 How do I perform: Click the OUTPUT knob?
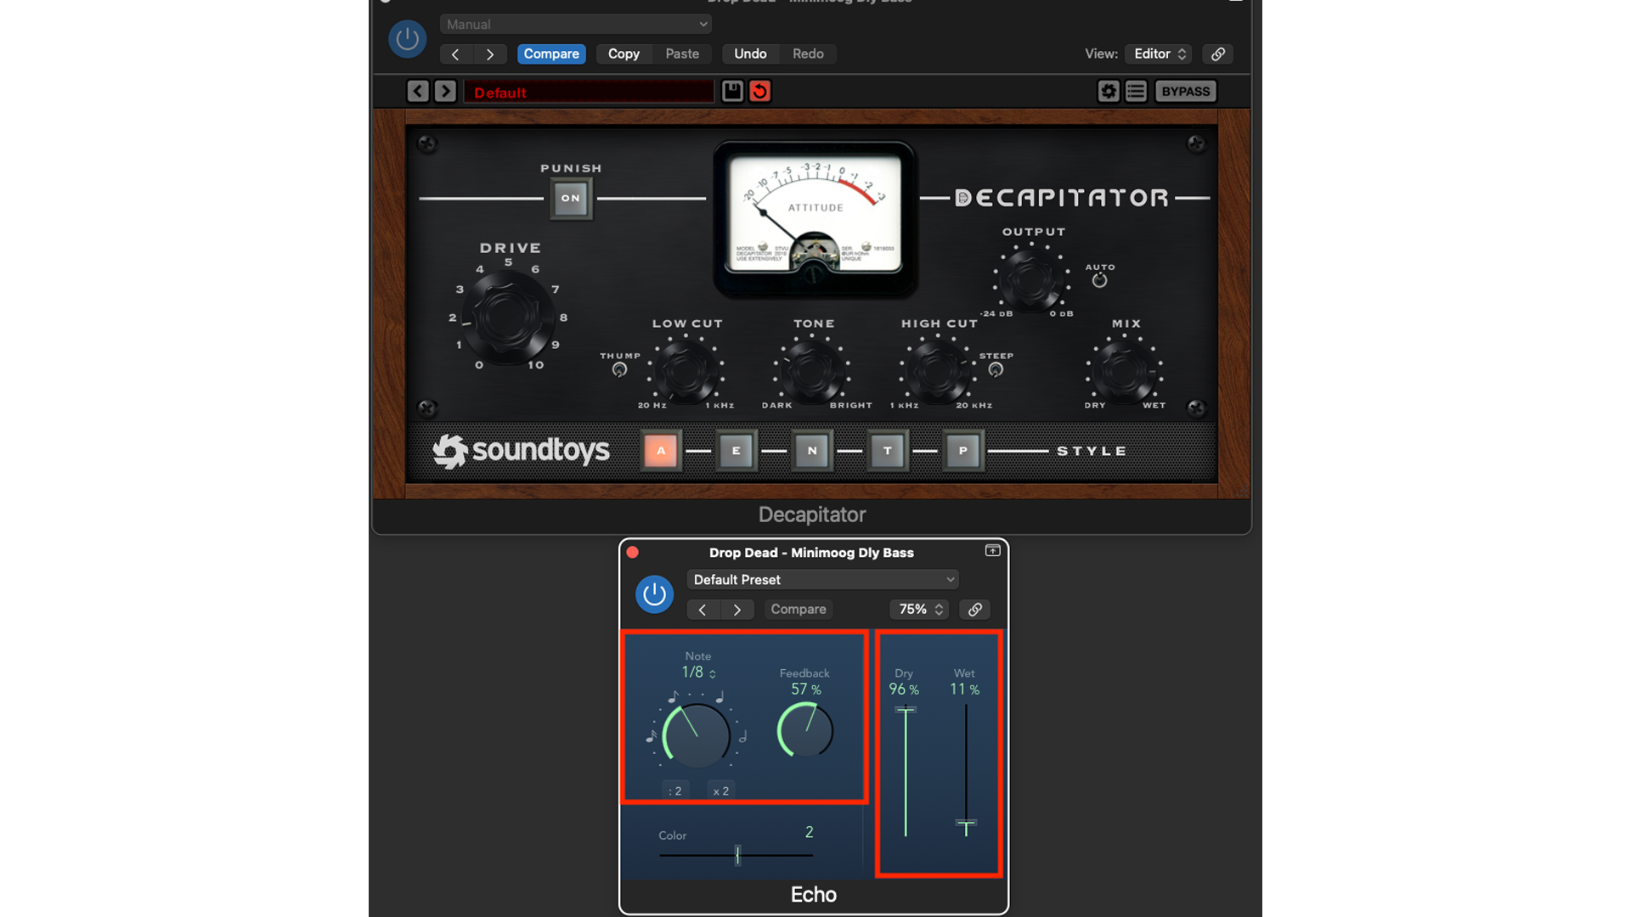point(1031,280)
